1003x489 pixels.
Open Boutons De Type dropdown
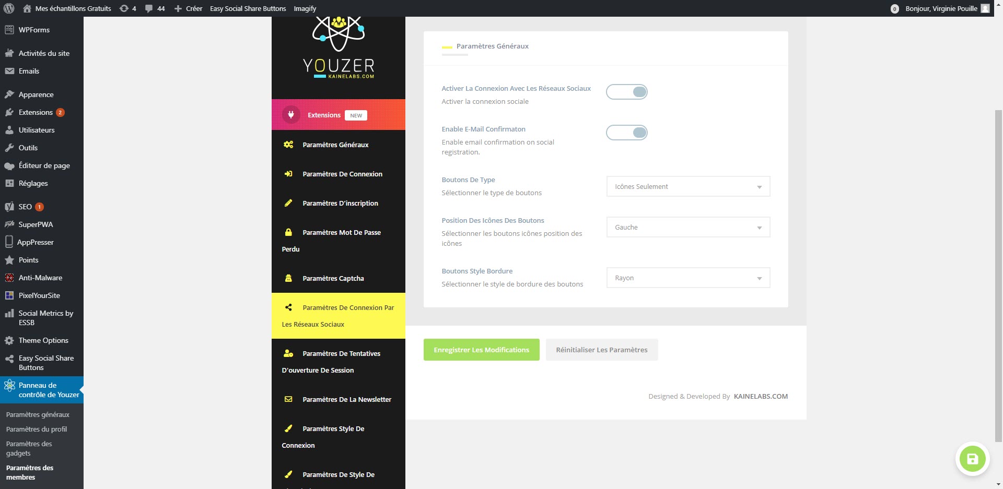click(x=688, y=186)
